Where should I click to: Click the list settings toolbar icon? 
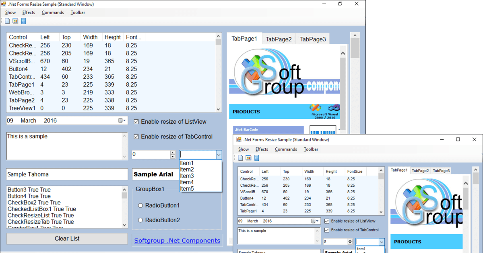(24, 21)
